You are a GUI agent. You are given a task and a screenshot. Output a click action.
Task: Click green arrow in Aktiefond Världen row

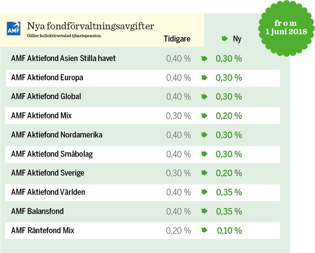pos(204,192)
